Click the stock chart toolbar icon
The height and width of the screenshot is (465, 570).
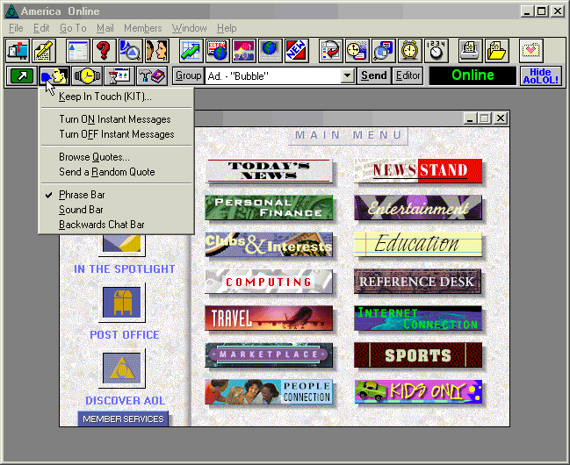192,50
